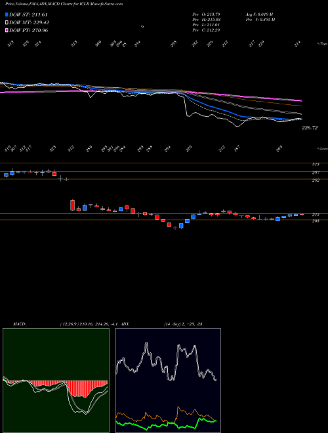328x433 pixels.
Task: Select the DOW ST: 211.61 label
Action: (x=28, y=14)
